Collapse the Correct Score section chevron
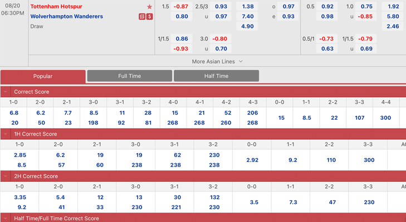The height and width of the screenshot is (222, 406). point(6,92)
